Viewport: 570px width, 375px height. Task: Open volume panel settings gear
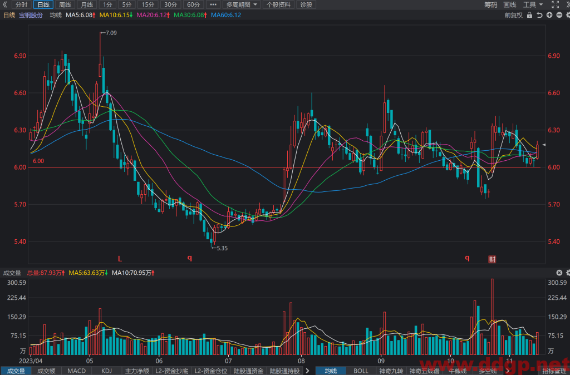coord(567,273)
